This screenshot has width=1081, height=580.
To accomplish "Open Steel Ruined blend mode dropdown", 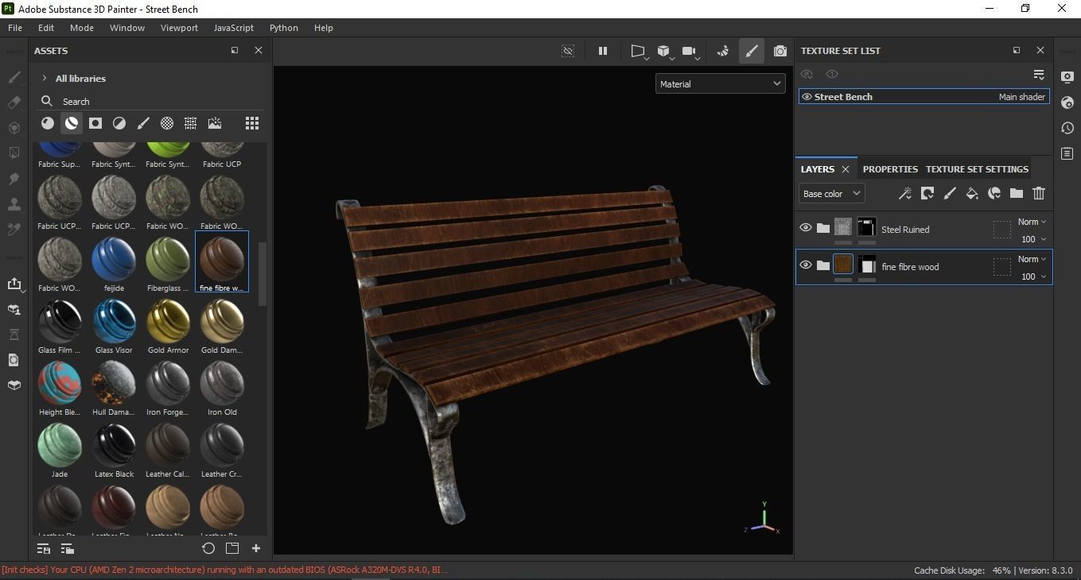I will tap(1032, 222).
